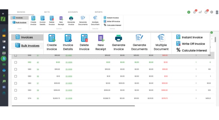Click Calculate Interest in the top ribbon
Screen dimensions: 219x120
[112, 25]
